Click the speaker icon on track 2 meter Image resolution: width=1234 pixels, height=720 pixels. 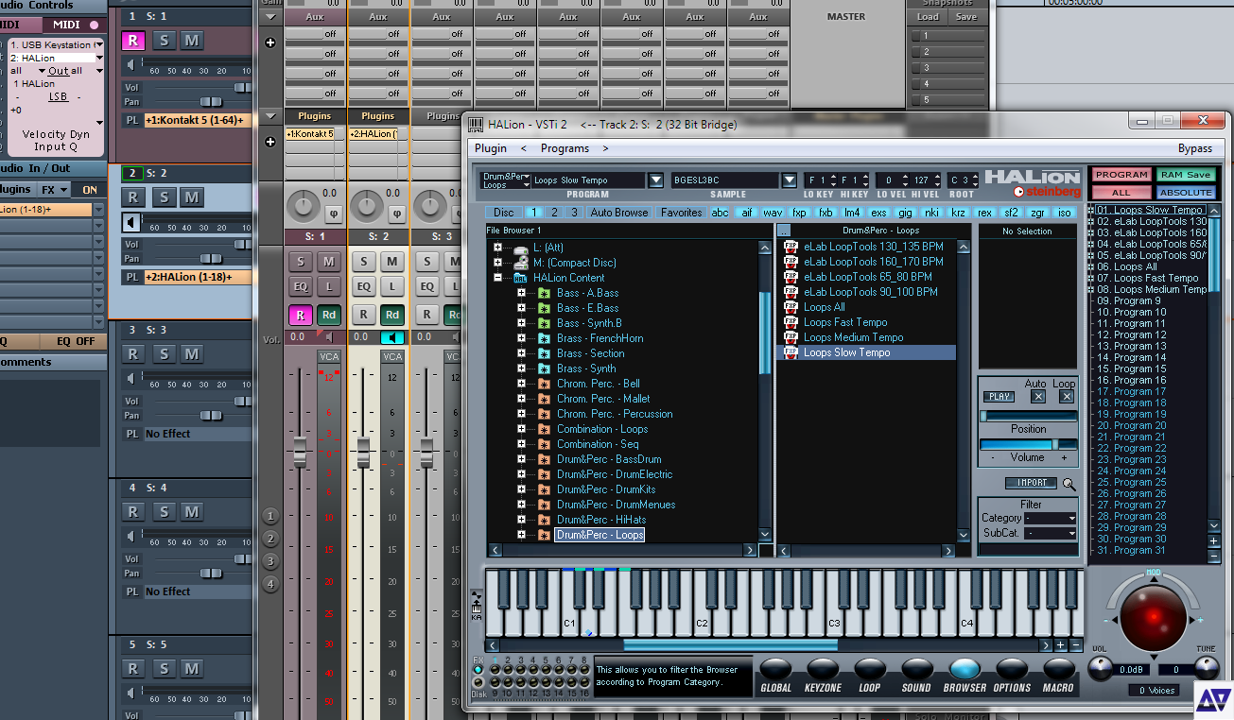pos(131,223)
